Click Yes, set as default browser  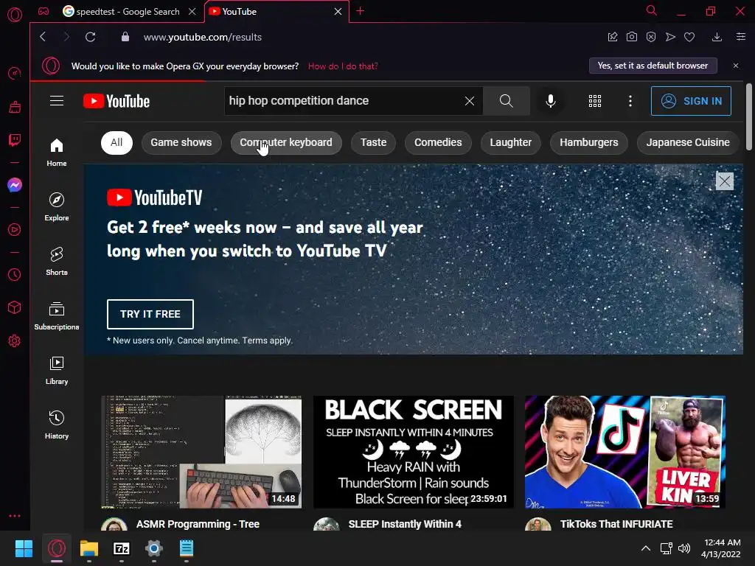[653, 66]
